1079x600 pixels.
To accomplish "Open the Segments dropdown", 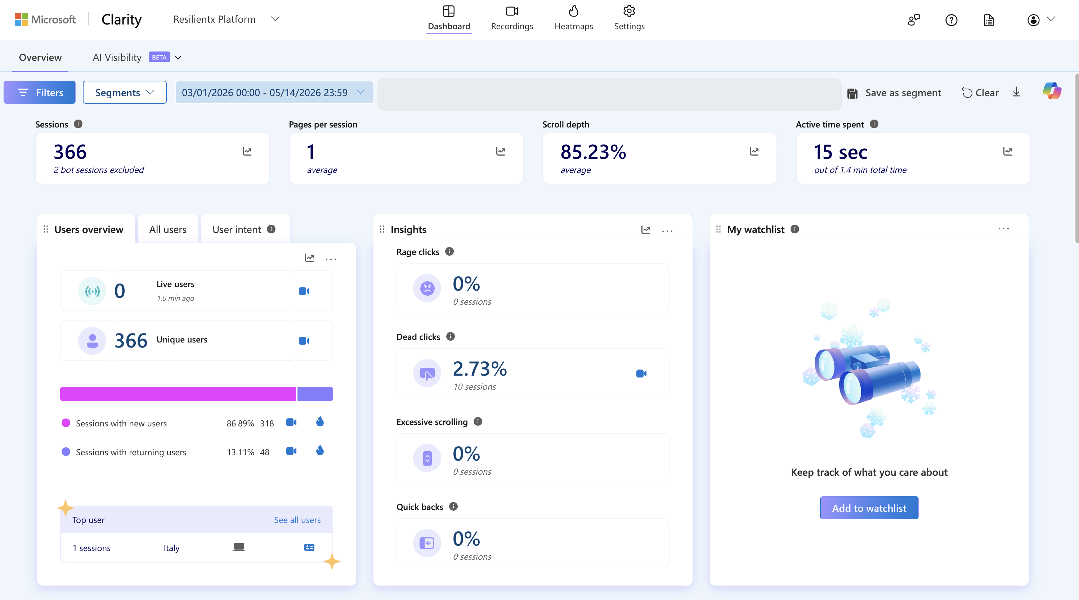I will pyautogui.click(x=124, y=92).
